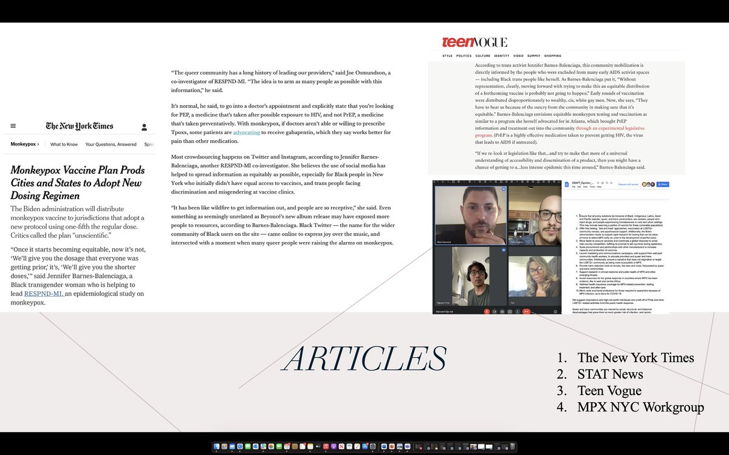Click the present screen button in call
729x455 pixels.
pos(510,311)
